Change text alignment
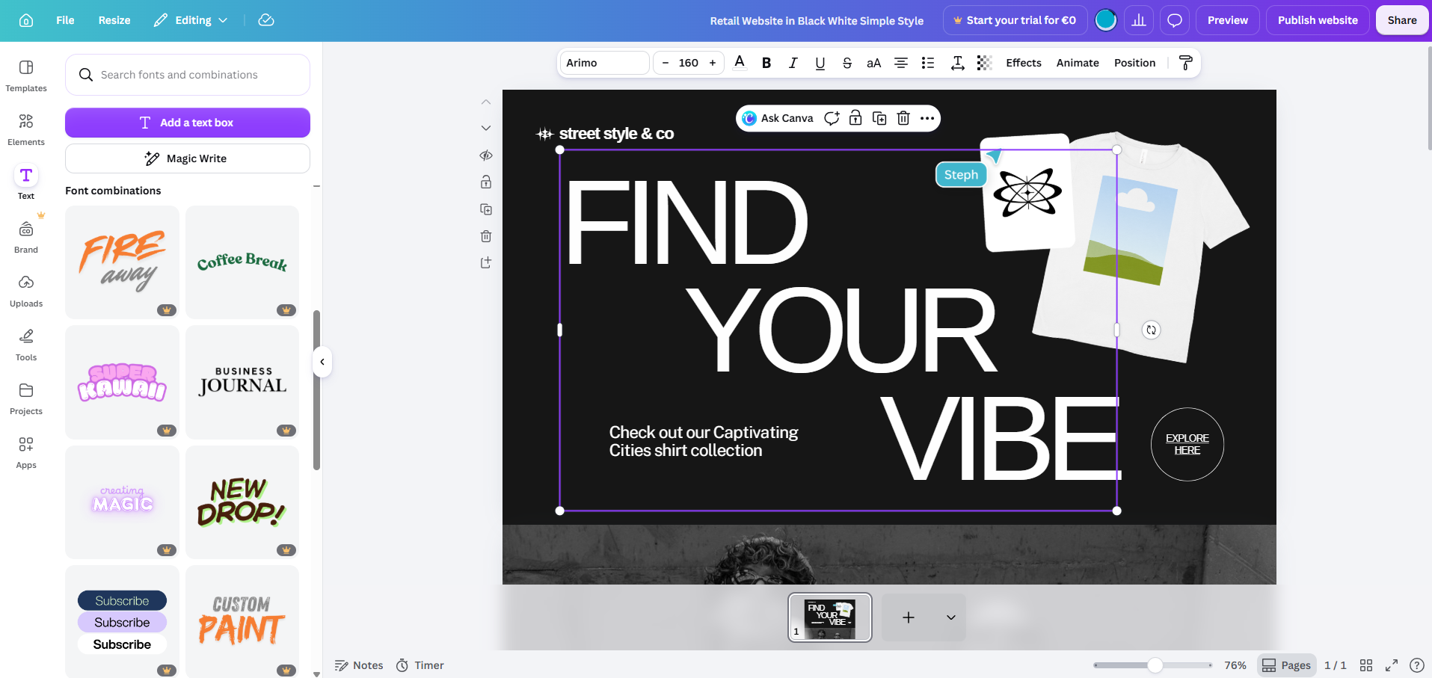This screenshot has height=678, width=1432. pyautogui.click(x=901, y=63)
